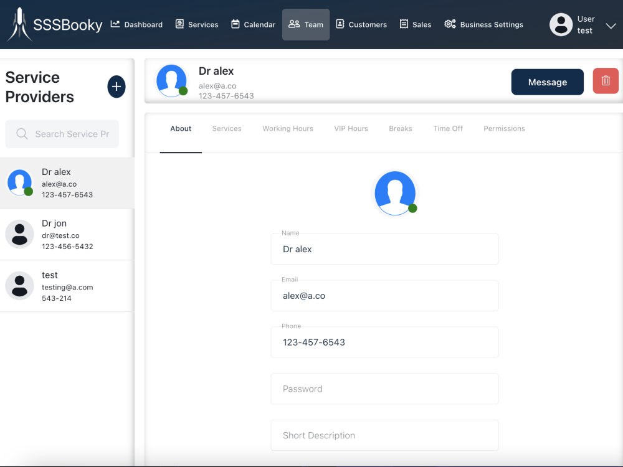Focus the Short Description field
The height and width of the screenshot is (467, 623).
point(384,435)
